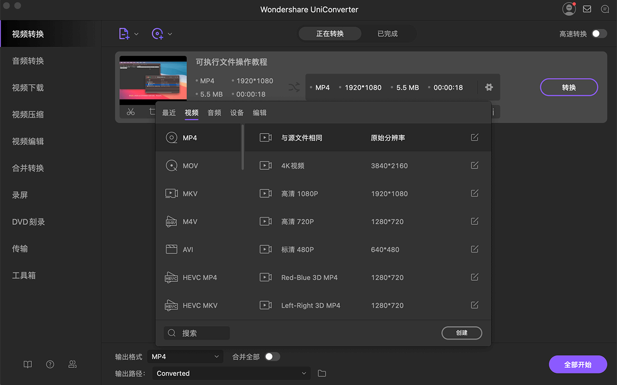This screenshot has width=617, height=385.
Task: Open the add file dropdown arrow
Action: click(x=136, y=34)
